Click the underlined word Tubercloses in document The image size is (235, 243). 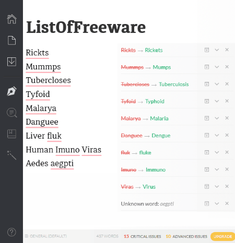48,80
